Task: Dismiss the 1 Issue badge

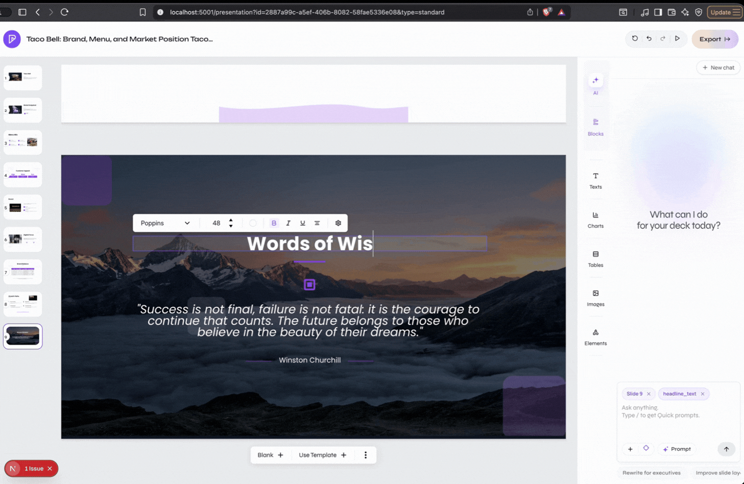Action: point(50,469)
